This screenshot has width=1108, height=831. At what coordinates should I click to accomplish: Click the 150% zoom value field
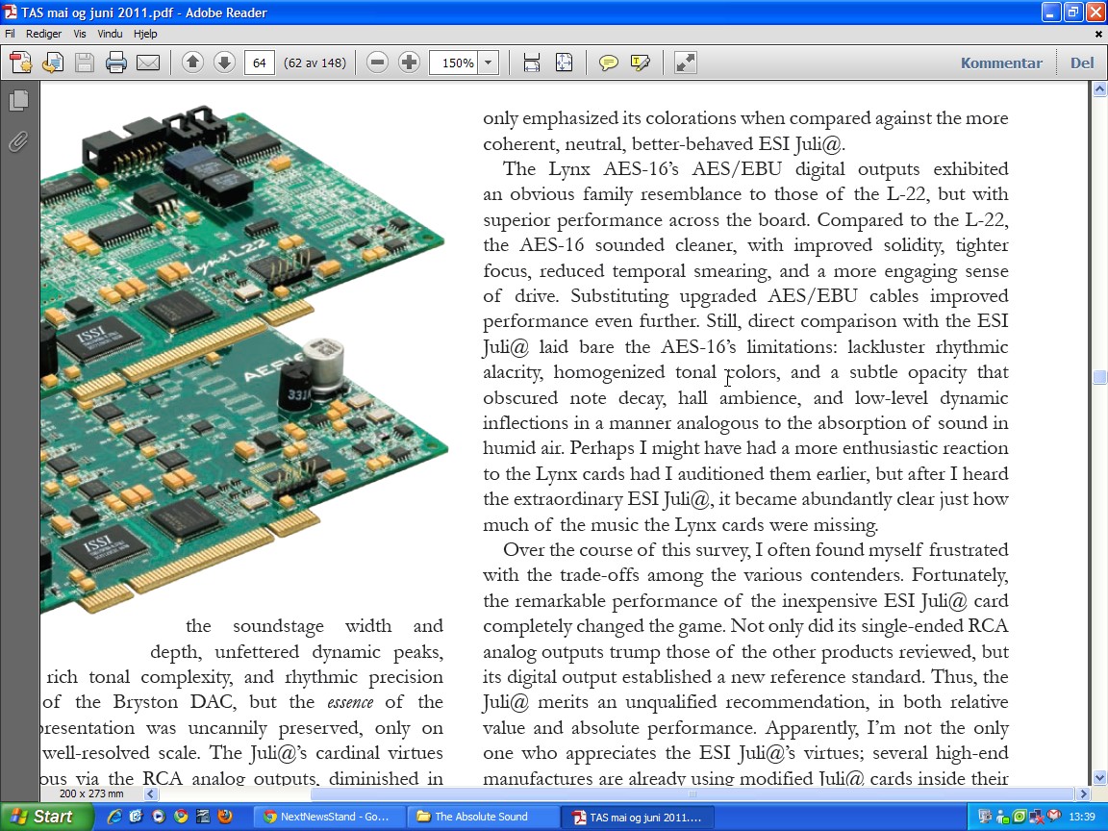click(x=454, y=63)
